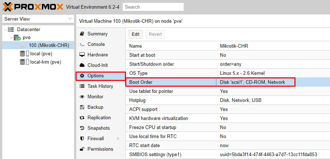Select the Freeze CPU at startup row
Viewport: 330px width, 159px height.
228,127
